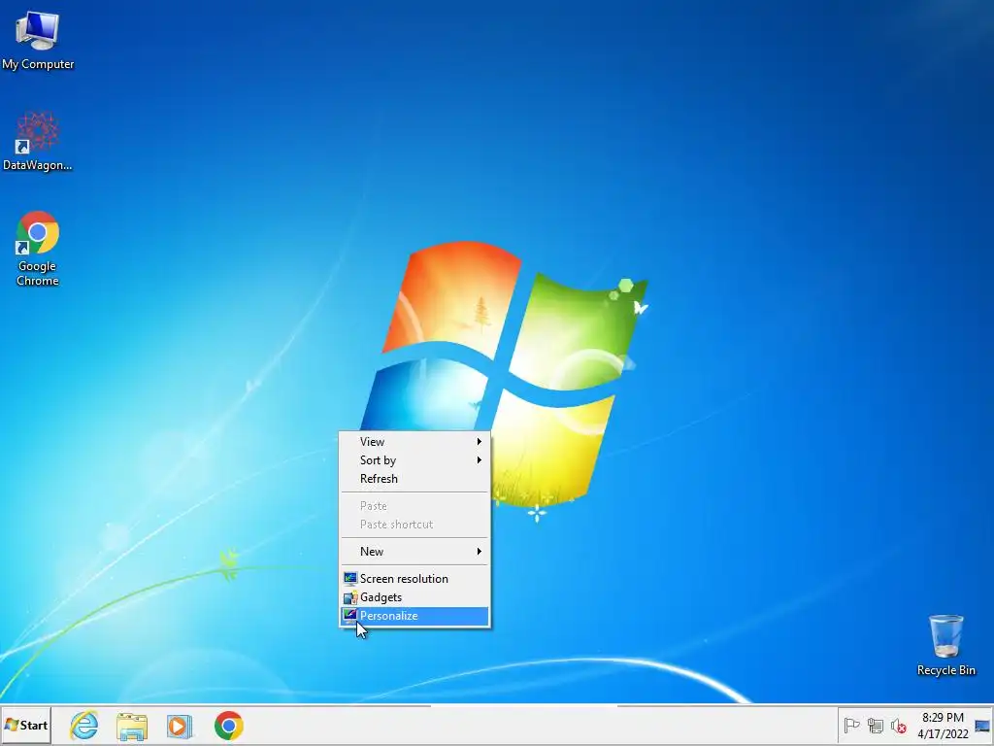Open the My Computer desktop icon

coord(38,40)
